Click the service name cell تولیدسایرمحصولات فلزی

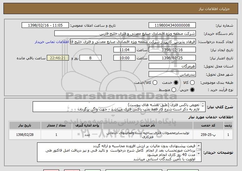(148, 135)
